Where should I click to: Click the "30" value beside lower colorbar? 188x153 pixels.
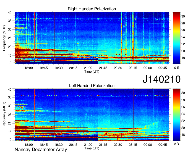click(x=183, y=93)
